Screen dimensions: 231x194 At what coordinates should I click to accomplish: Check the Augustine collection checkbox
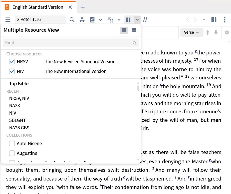(12, 153)
